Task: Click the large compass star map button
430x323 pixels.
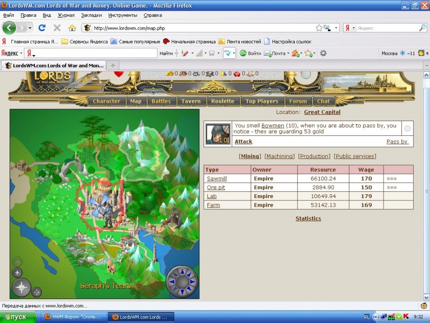Action: [21, 288]
